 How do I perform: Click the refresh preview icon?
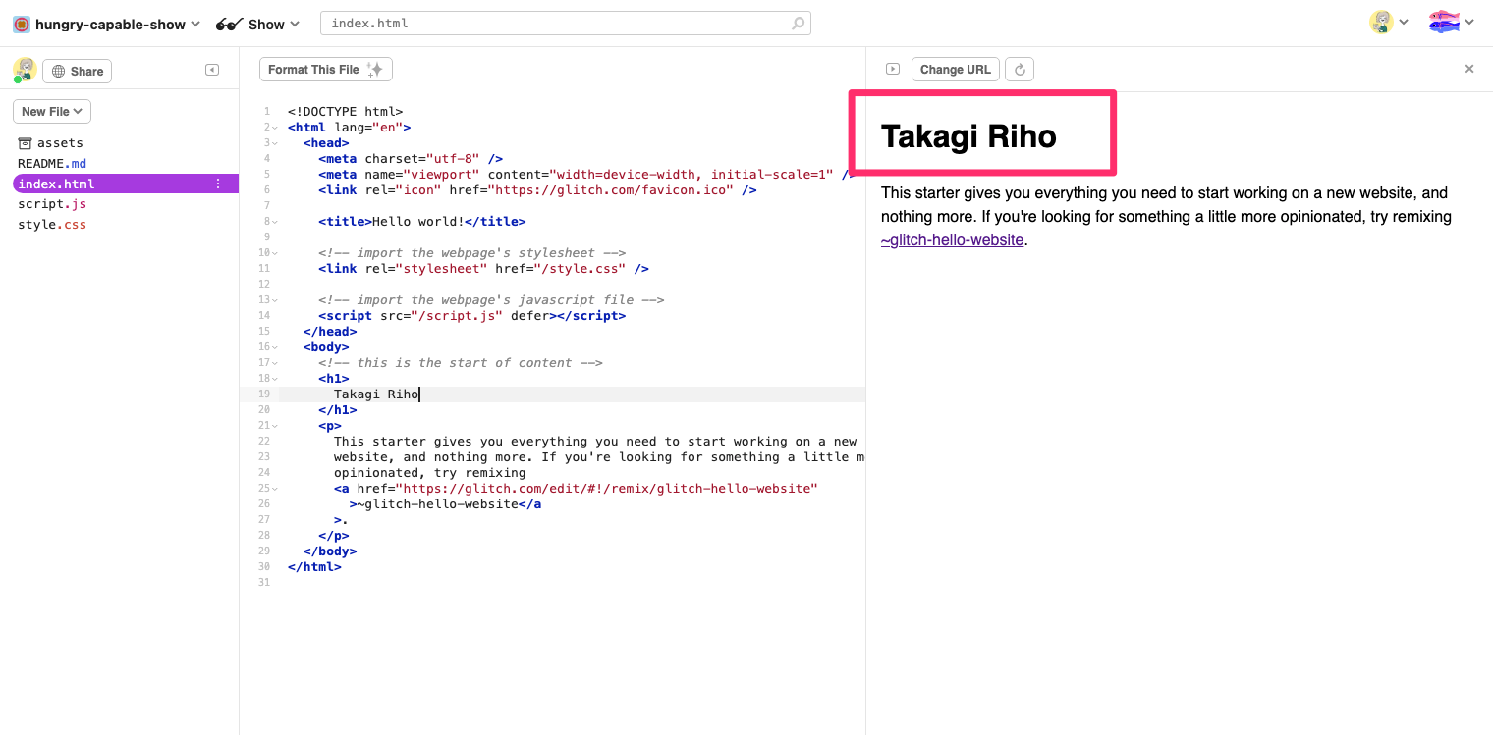[1020, 70]
